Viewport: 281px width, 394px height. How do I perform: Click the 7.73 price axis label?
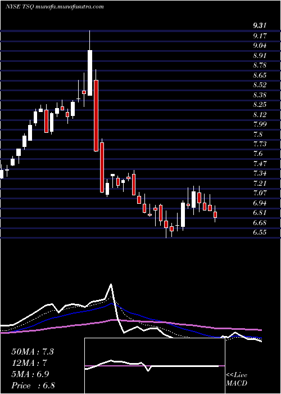pyautogui.click(x=260, y=144)
